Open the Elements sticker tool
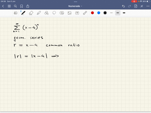Image resolution: width=151 pixels, height=113 pixels. click(x=62, y=13)
